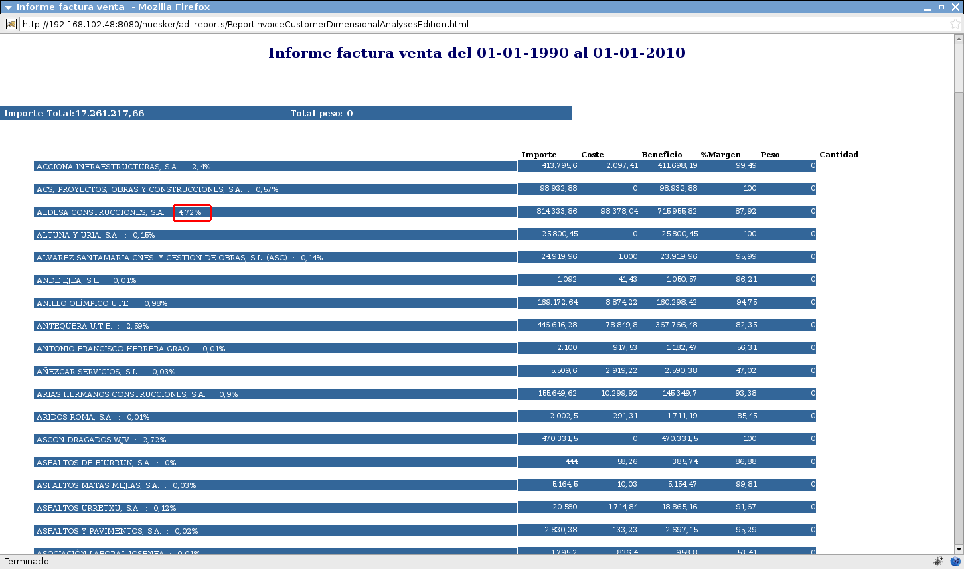Click the 'Cantidad' column header
The width and height of the screenshot is (964, 569).
(839, 155)
